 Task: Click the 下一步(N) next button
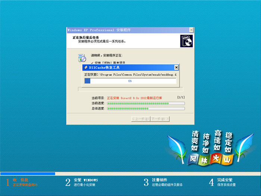pos(160,119)
